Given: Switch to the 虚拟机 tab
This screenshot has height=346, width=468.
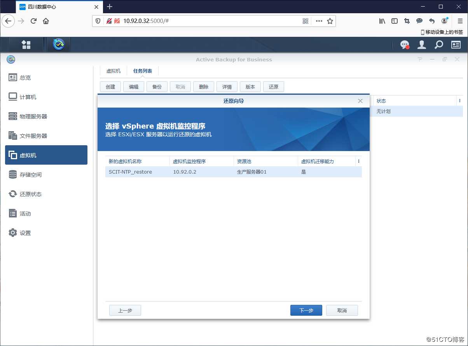Looking at the screenshot, I should pyautogui.click(x=114, y=71).
